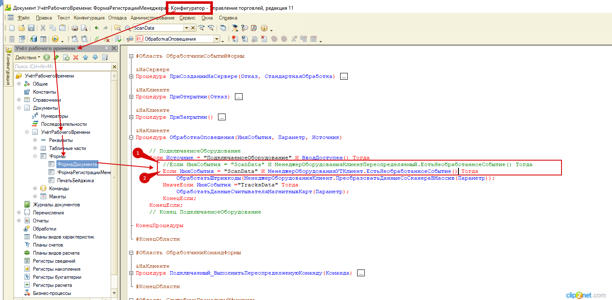Select ФормаДокумента in the tree
The image size is (612, 300).
point(77,164)
